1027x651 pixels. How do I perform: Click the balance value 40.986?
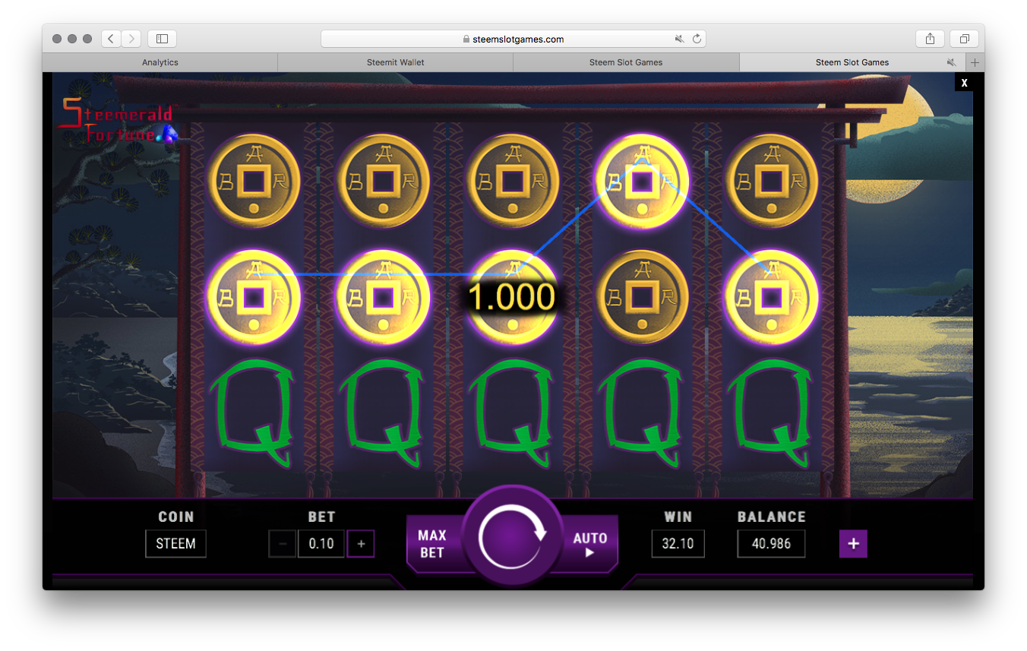tap(771, 544)
